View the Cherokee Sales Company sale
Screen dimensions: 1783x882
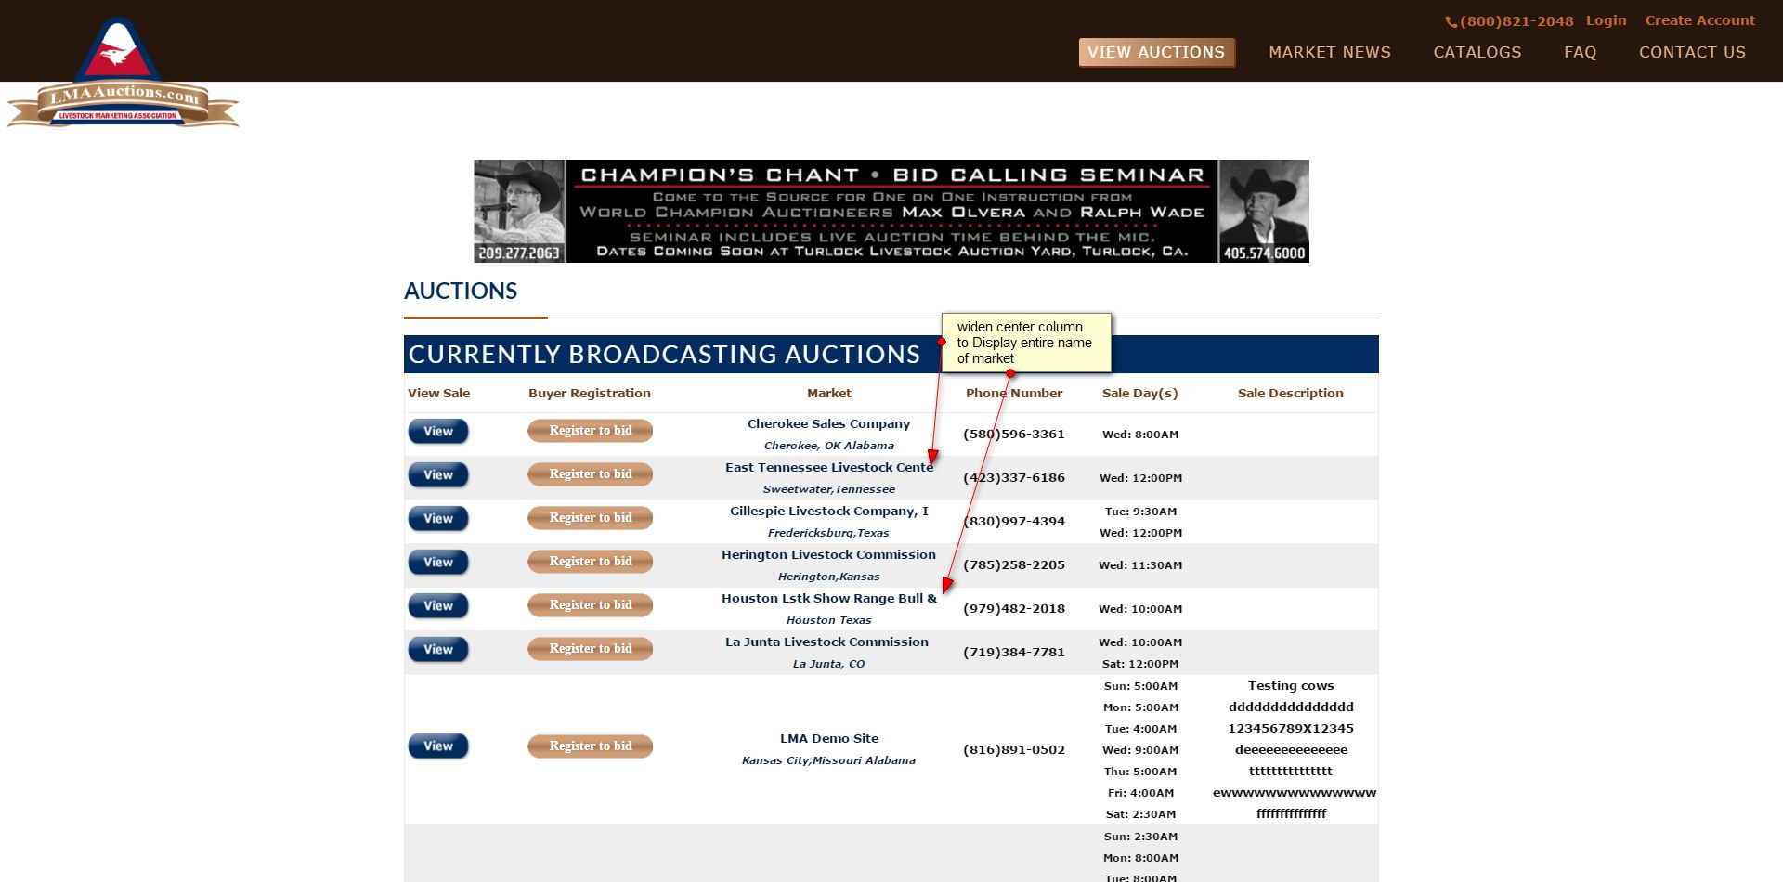click(x=438, y=432)
